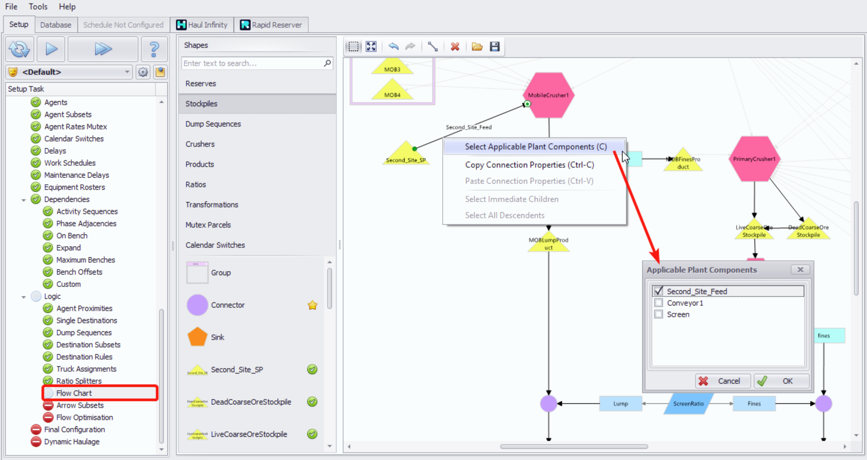The image size is (867, 460).
Task: Cancel the Applicable Plant Components dialog
Action: 723,381
